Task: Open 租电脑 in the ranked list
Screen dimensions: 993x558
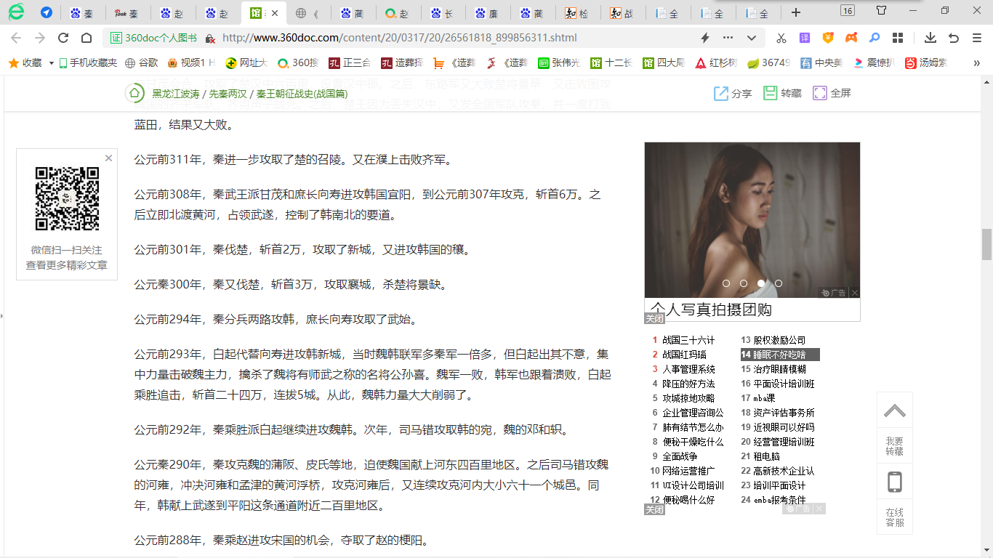Action: [x=767, y=456]
